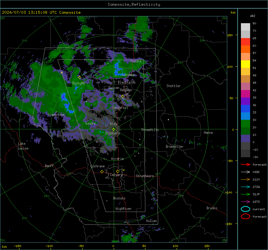Image resolution: width=268 pixels, height=250 pixels.
Task: Select the orange 111V arrow legend icon
Action: point(245,179)
